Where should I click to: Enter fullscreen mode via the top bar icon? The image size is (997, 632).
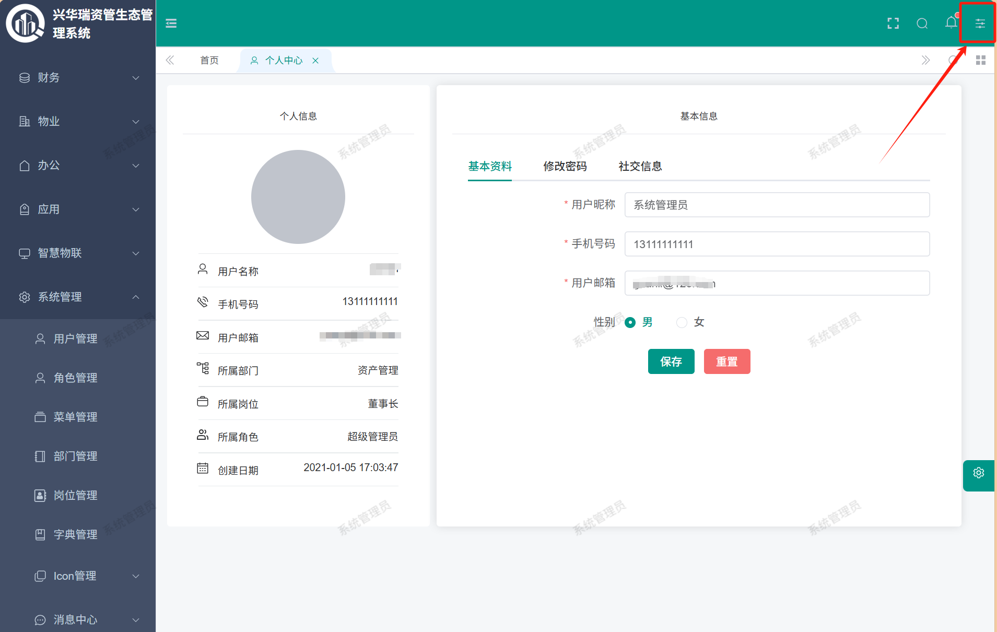[893, 24]
